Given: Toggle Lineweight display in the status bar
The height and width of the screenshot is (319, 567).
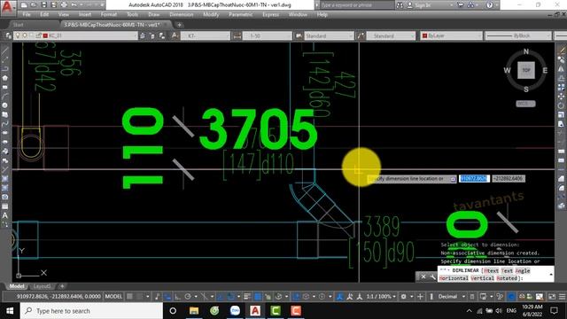Looking at the screenshot, I should pyautogui.click(x=247, y=297).
